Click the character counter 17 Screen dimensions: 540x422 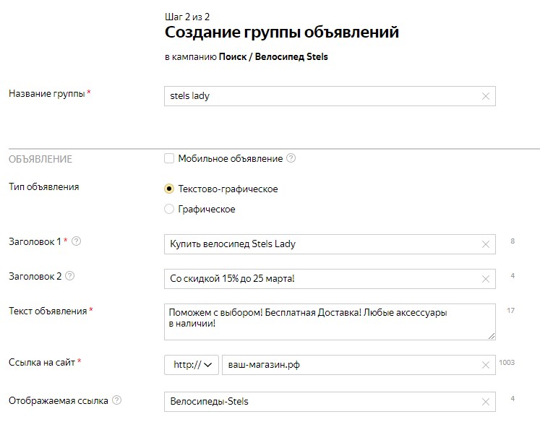pos(511,311)
